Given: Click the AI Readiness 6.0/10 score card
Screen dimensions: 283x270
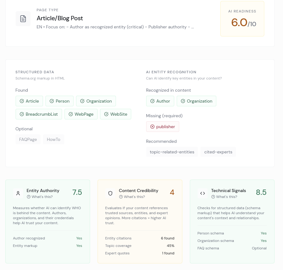Looking at the screenshot, I should [x=242, y=19].
